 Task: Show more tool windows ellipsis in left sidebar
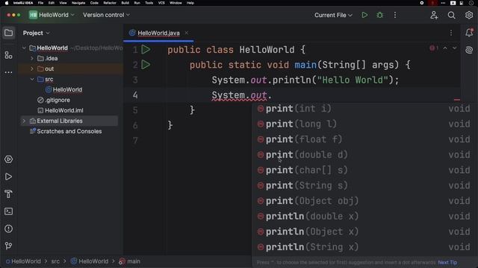8,72
